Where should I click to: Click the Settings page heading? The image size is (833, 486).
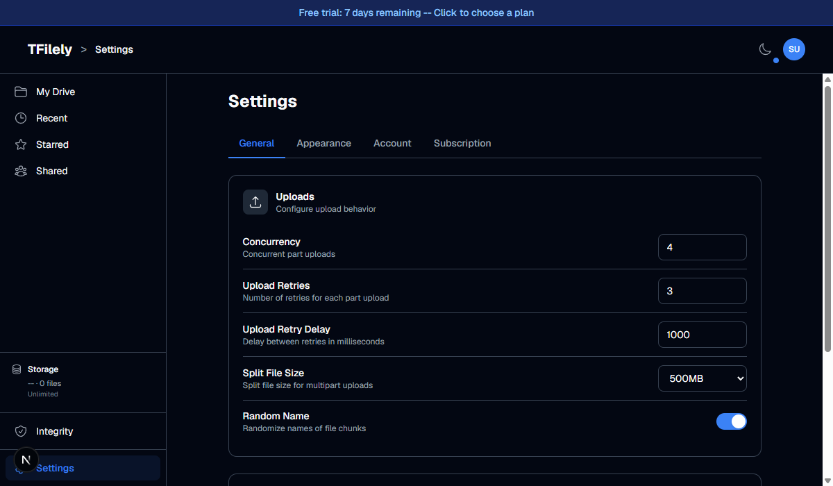(x=262, y=101)
